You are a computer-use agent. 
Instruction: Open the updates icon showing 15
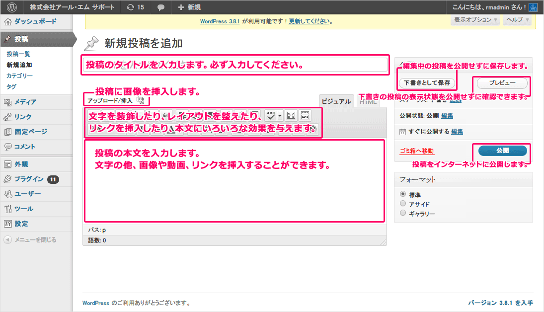click(135, 7)
